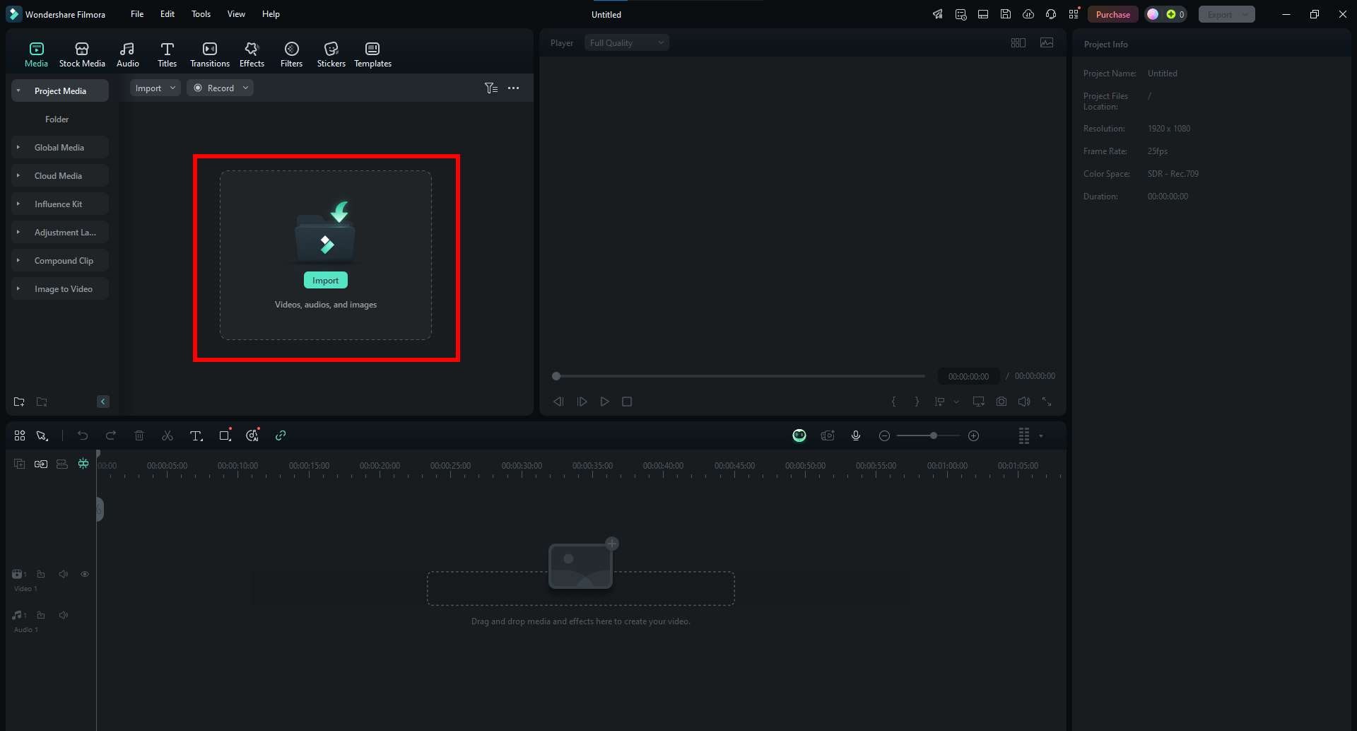
Task: Open the Titles tab
Action: (x=167, y=54)
